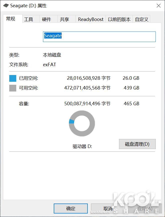The width and height of the screenshot is (165, 217).
Task: Click the 类型 label
Action: (x=14, y=55)
